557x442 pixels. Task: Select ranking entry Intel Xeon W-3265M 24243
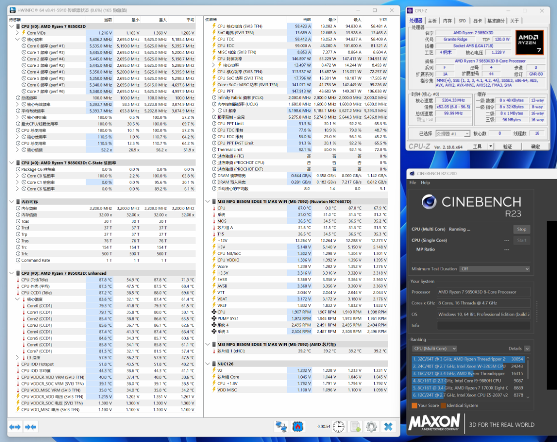coord(468,366)
